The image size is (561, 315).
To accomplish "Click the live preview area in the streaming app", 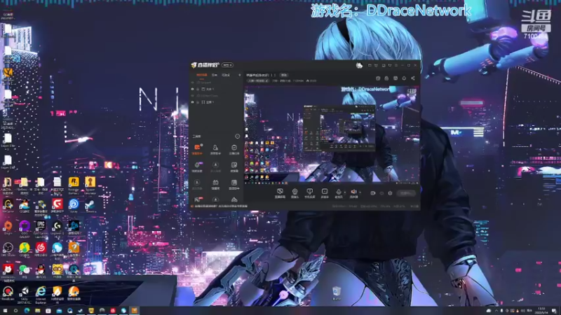I will pyautogui.click(x=332, y=135).
